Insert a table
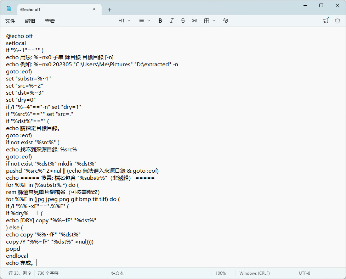The image size is (346, 279). [206, 21]
